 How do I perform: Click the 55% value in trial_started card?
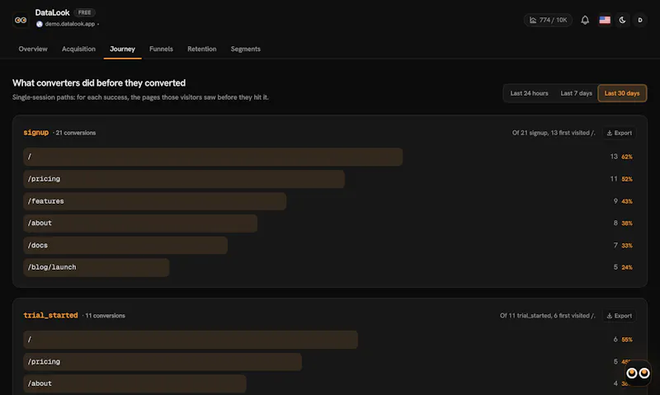click(x=627, y=340)
